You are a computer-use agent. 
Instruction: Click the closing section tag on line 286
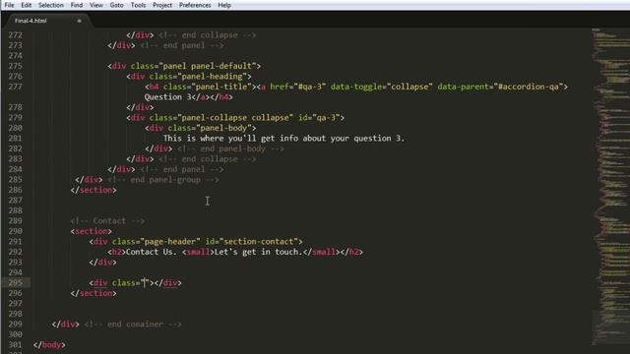point(94,190)
